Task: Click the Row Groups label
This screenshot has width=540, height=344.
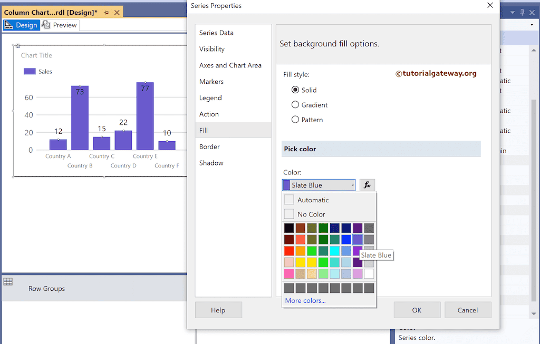Action: [46, 288]
